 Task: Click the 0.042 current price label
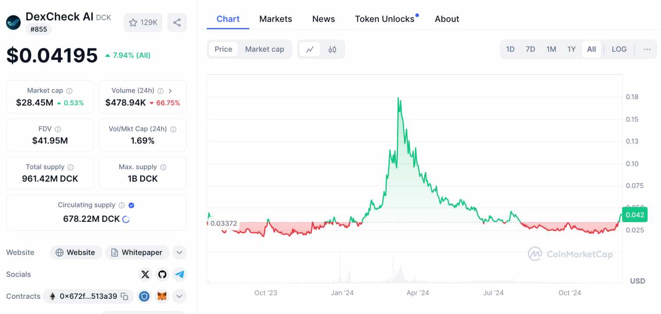pos(635,215)
